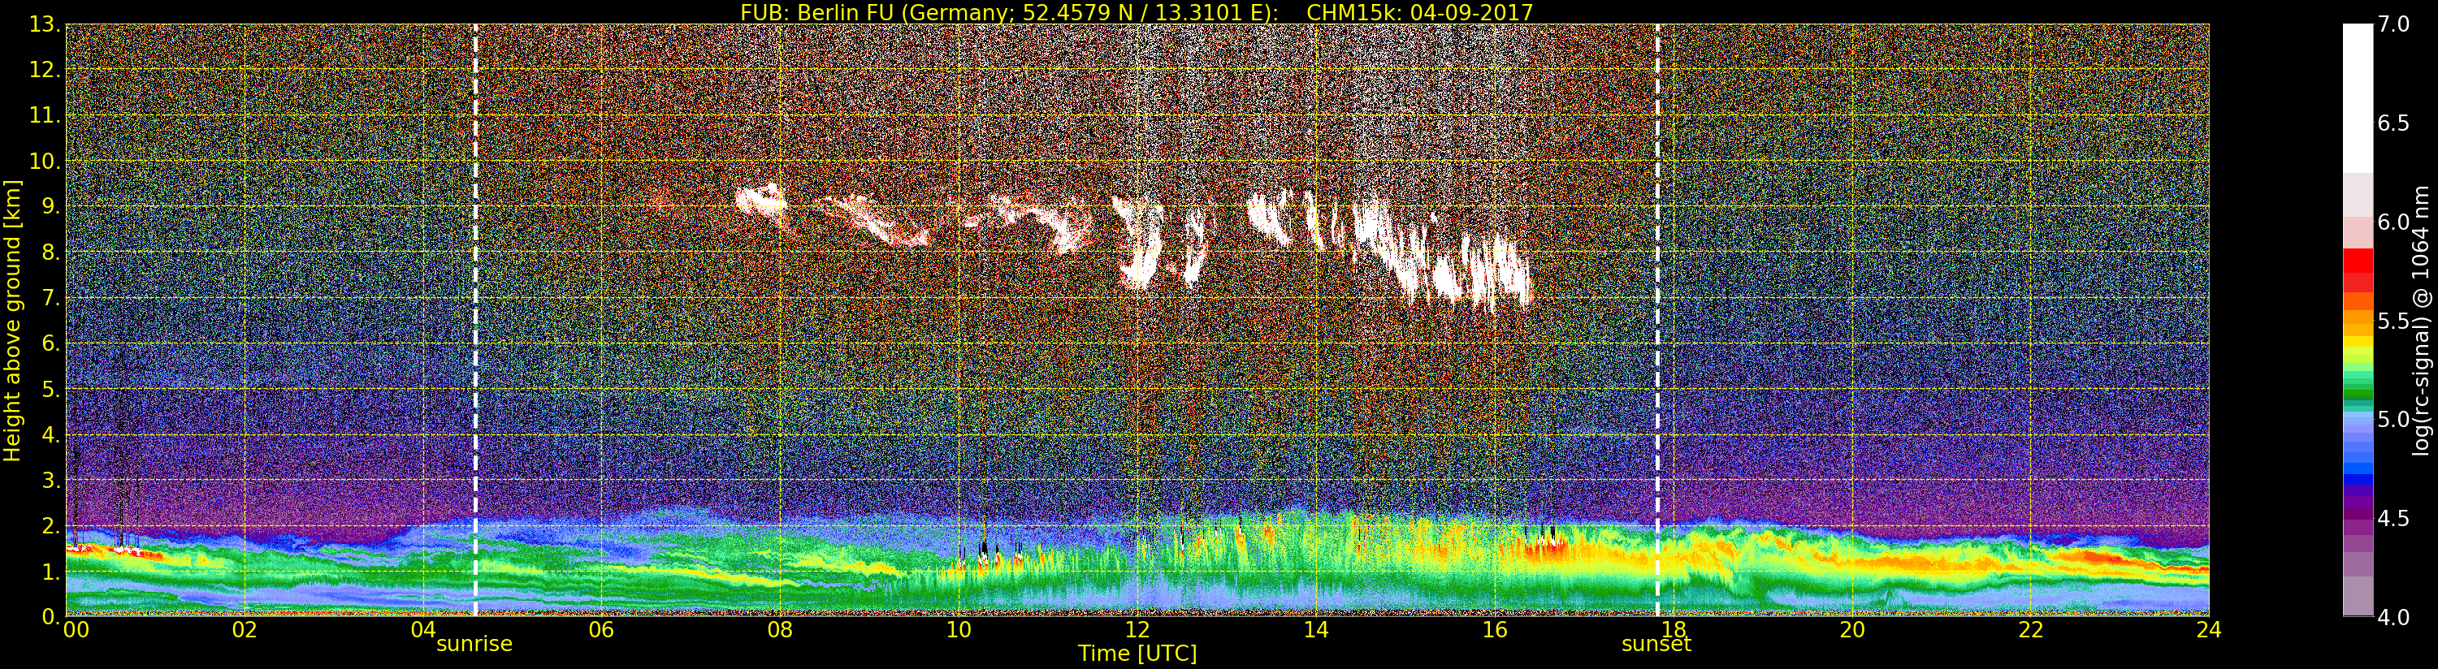This screenshot has height=669, width=2438.
Task: Click the white top segment of the colorbar
Action: point(2358,98)
